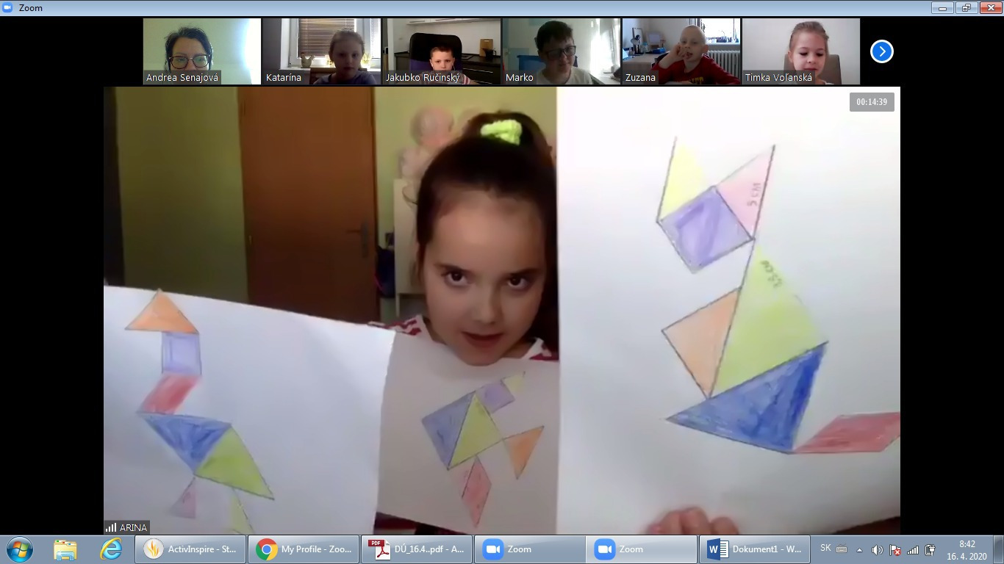1004x564 pixels.
Task: Click the power battery tray icon
Action: click(930, 549)
